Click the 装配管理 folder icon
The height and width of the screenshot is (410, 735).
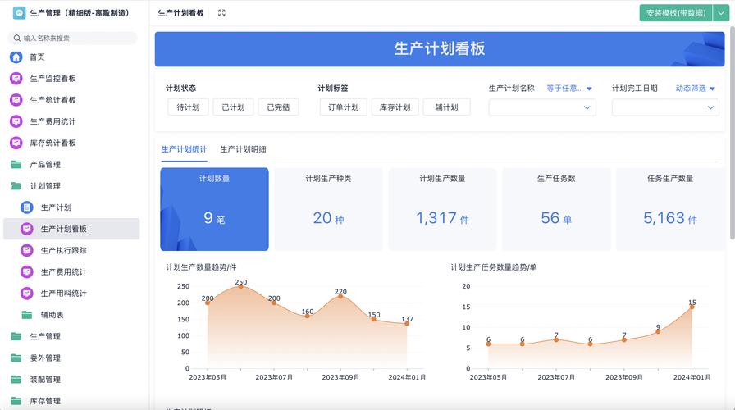click(16, 380)
